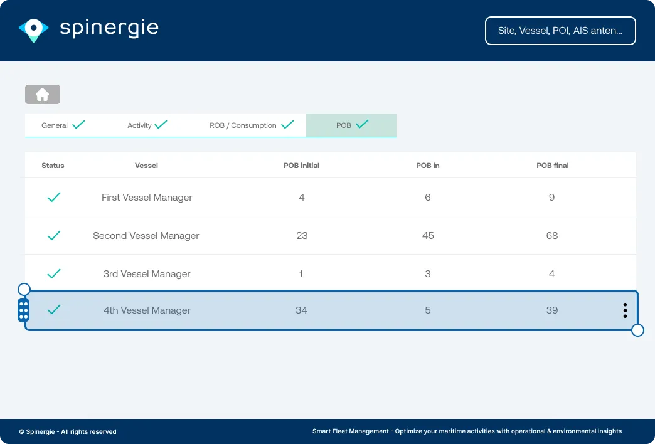Click the POB final column header
The width and height of the screenshot is (655, 444).
pos(552,166)
